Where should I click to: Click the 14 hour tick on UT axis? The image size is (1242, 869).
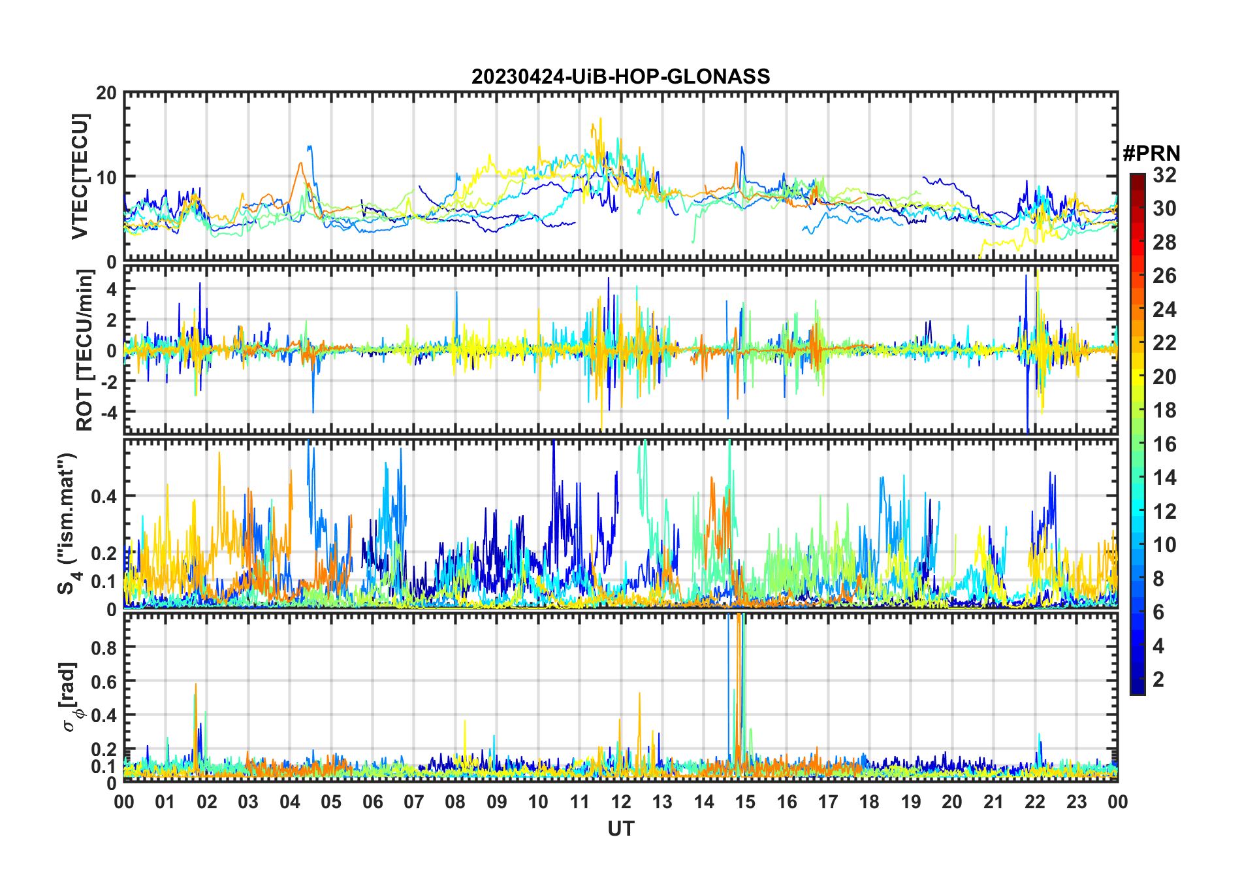point(704,802)
